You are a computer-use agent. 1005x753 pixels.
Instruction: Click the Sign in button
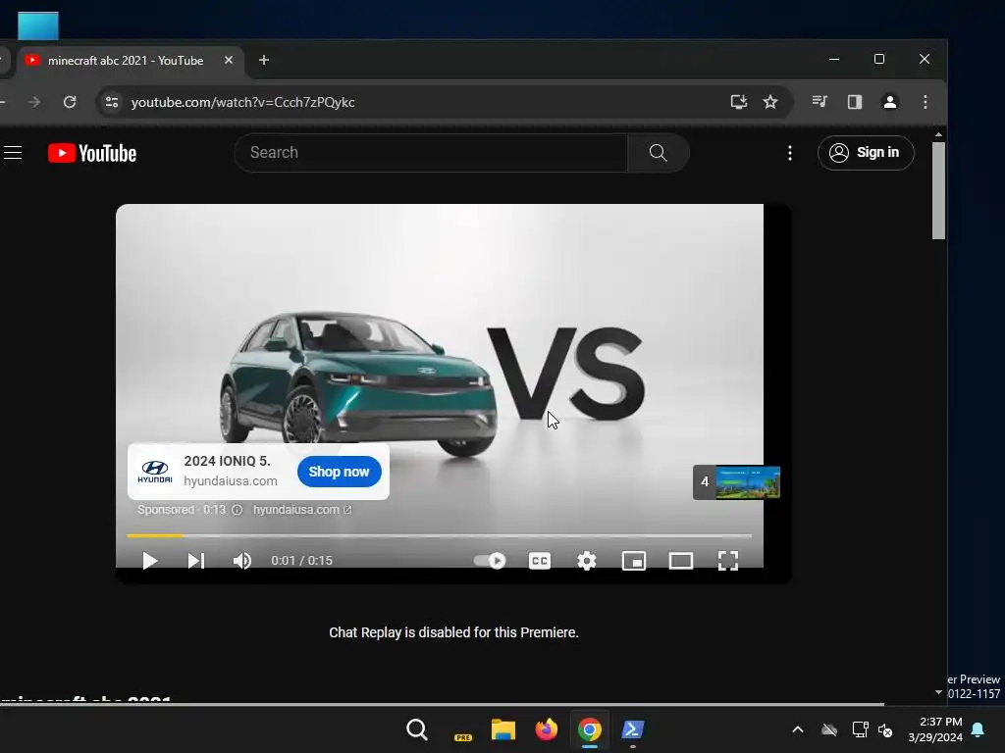(866, 152)
